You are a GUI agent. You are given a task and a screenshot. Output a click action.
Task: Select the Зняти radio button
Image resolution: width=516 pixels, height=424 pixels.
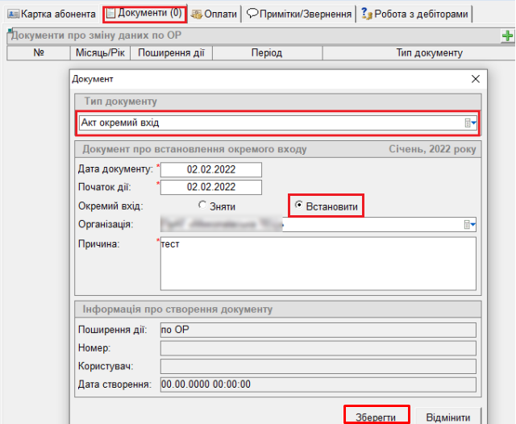pos(203,206)
